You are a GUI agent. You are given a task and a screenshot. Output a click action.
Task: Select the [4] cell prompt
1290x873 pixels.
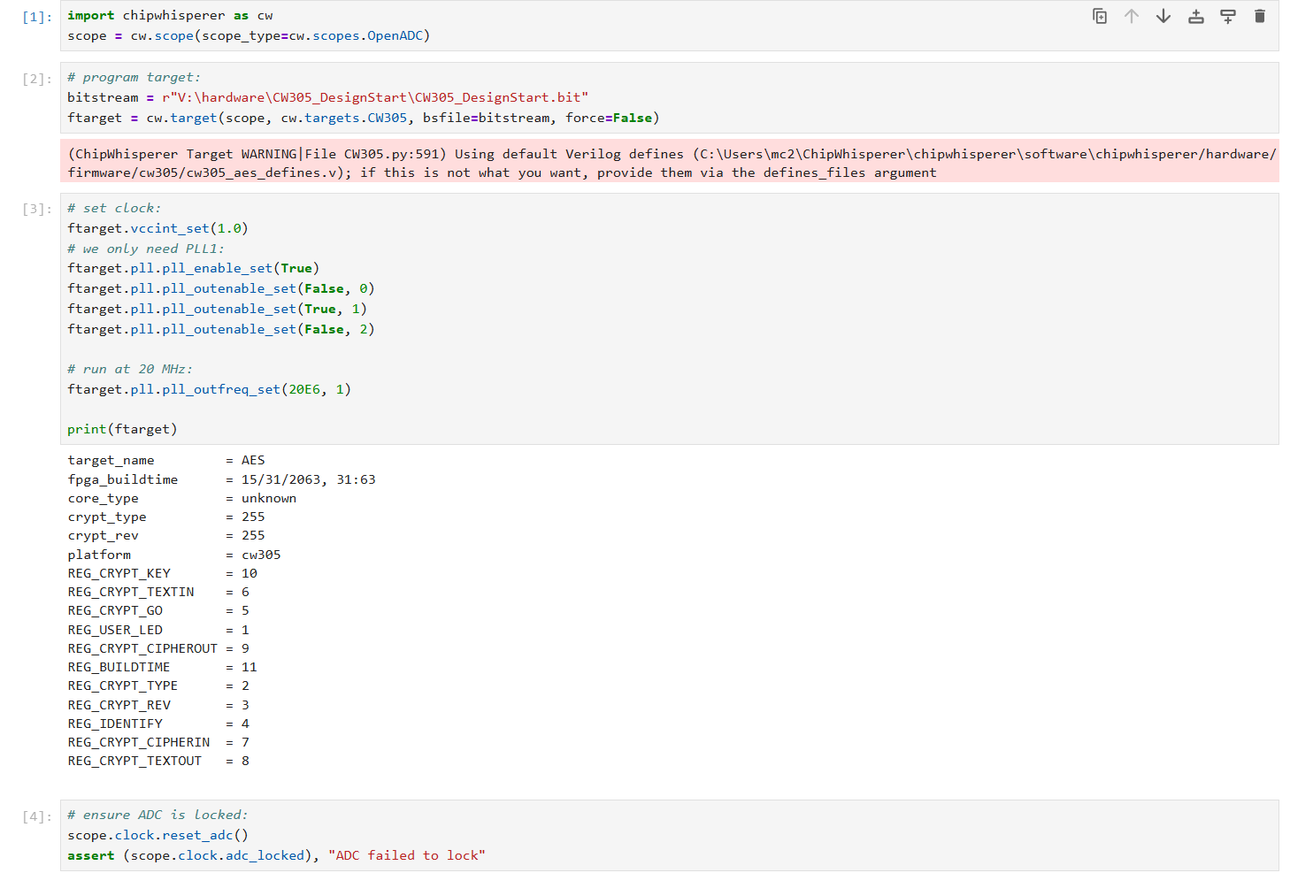pyautogui.click(x=36, y=816)
